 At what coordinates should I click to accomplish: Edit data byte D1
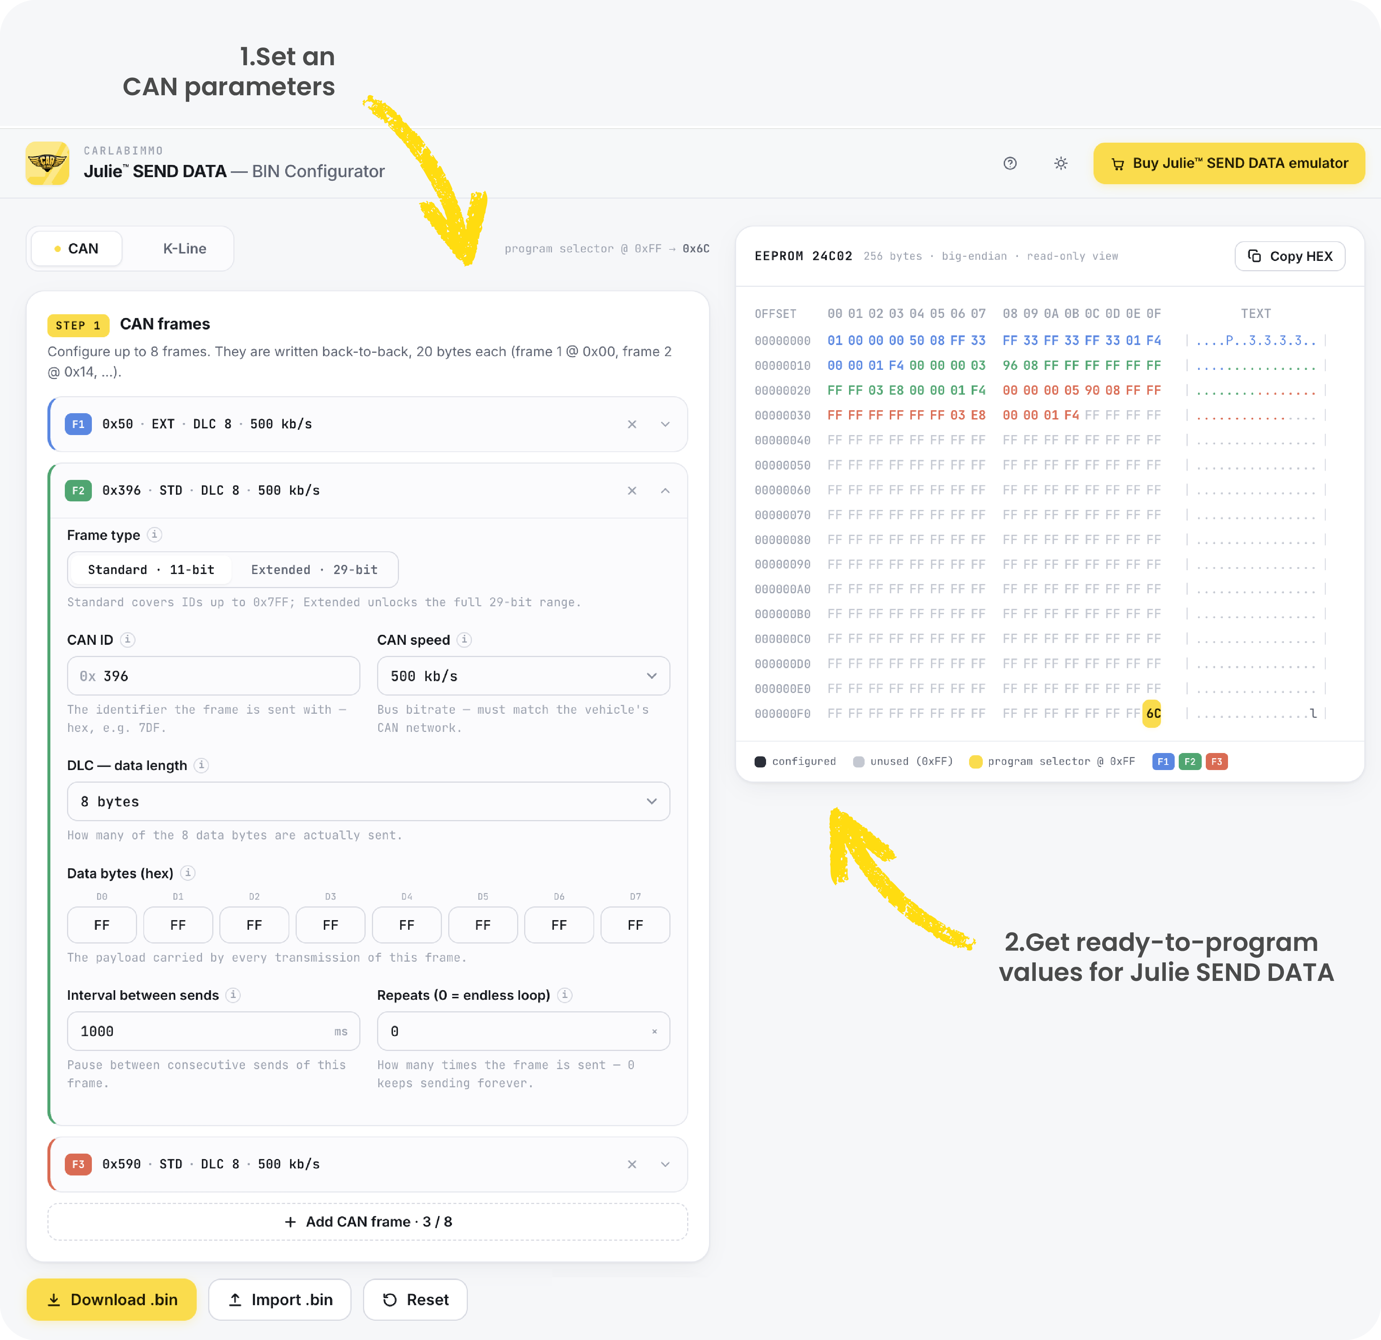[178, 925]
